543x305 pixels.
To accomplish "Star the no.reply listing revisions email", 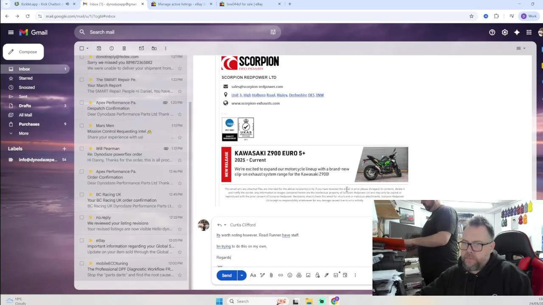I will coord(180,229).
